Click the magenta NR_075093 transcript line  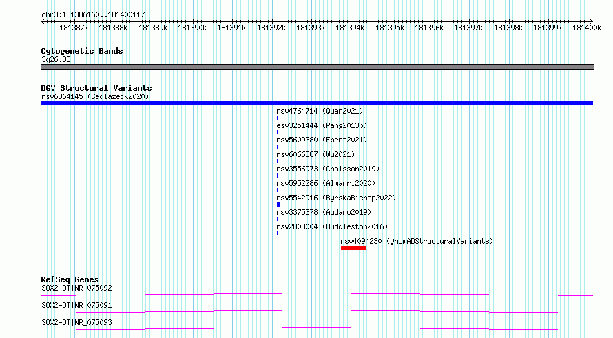pyautogui.click(x=317, y=328)
